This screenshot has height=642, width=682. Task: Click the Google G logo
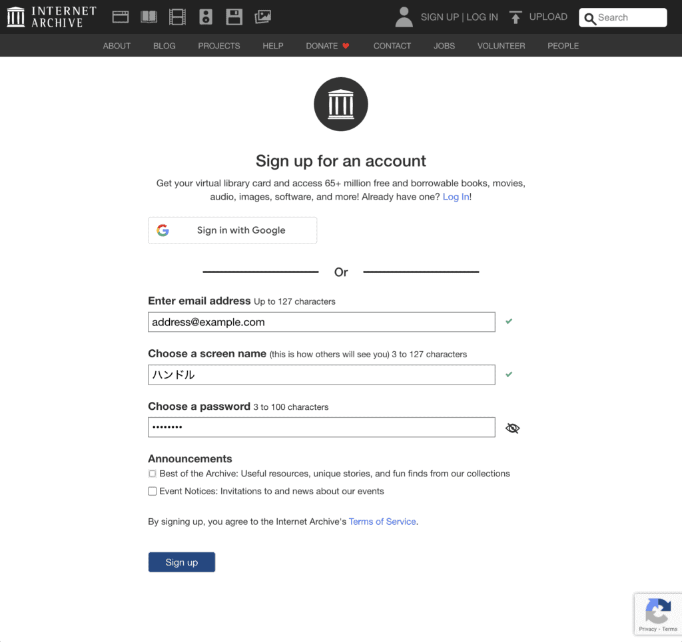(163, 230)
